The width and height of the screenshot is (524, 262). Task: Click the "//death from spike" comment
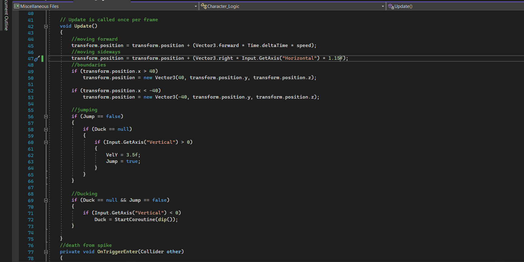point(86,245)
